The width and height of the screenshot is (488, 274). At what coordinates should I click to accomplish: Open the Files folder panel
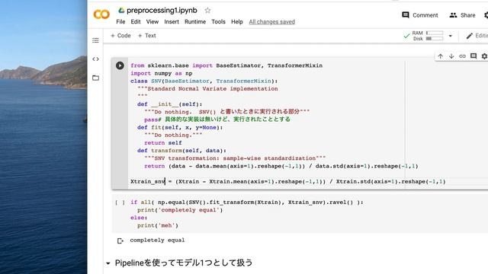coord(95,78)
